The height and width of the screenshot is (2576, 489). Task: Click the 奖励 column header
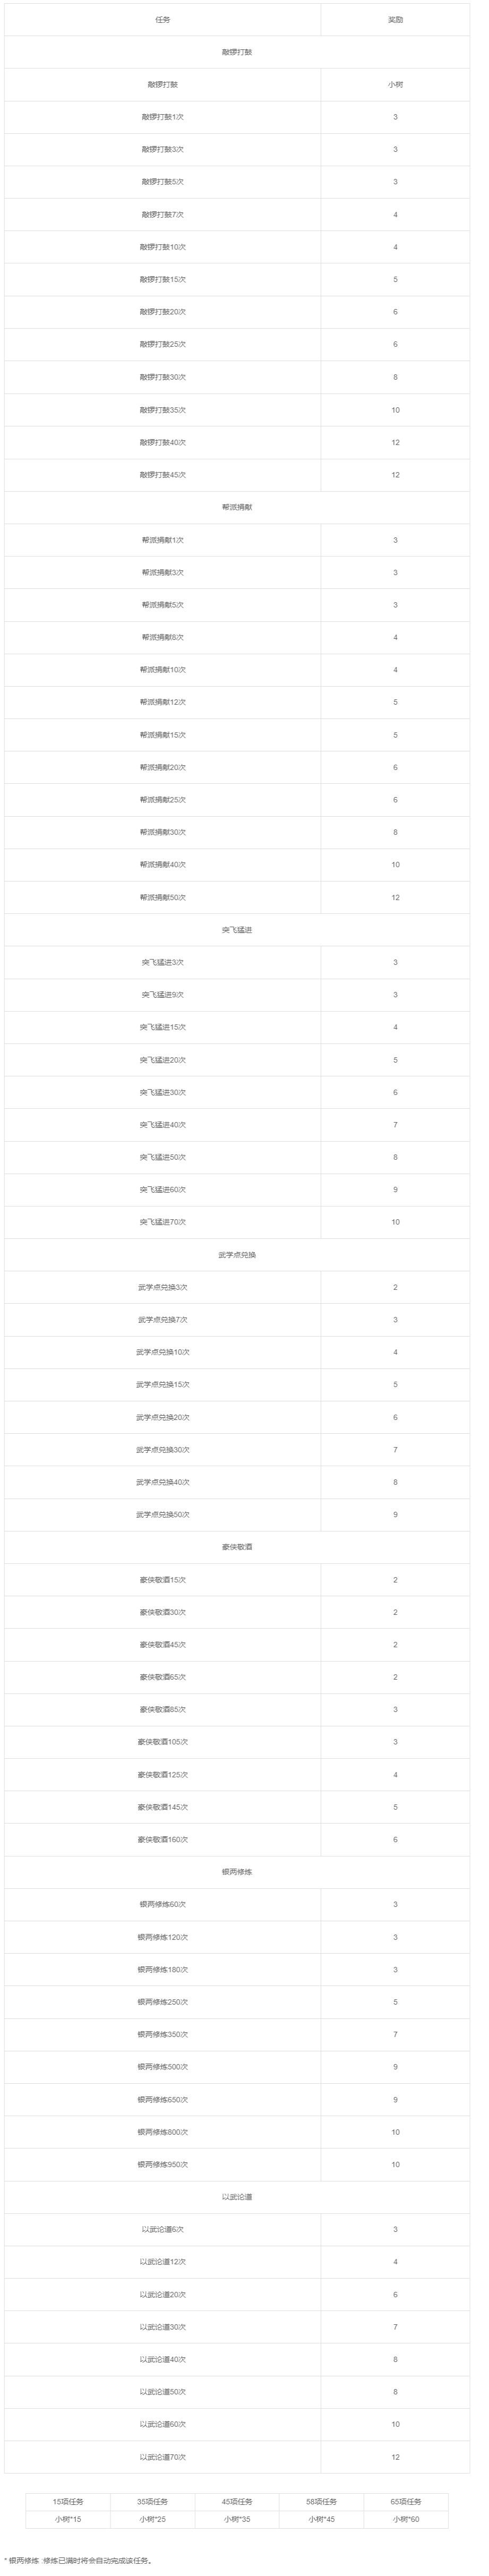(395, 20)
